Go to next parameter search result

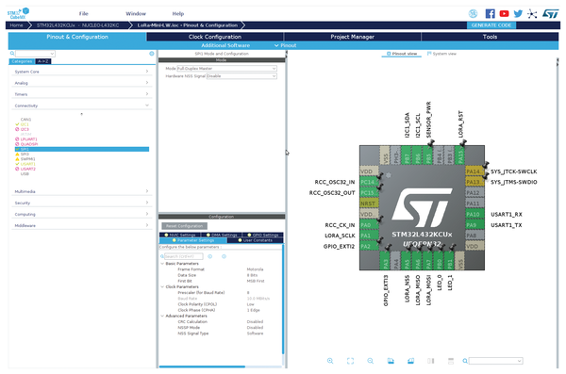tap(224, 256)
